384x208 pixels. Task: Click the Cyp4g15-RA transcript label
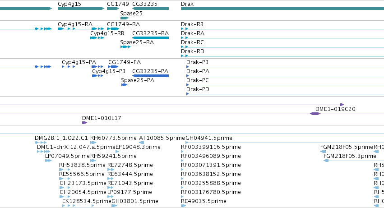pos(75,24)
